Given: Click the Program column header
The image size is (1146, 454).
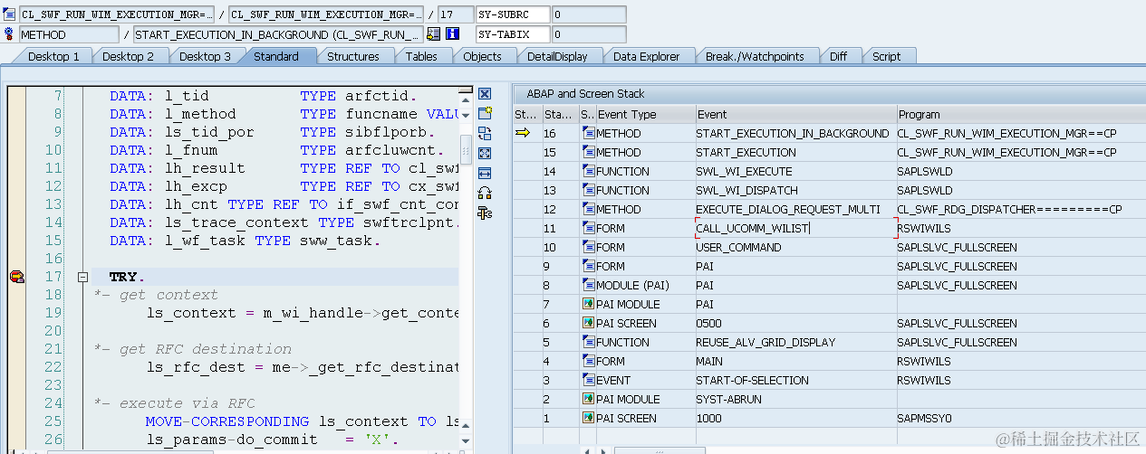Looking at the screenshot, I should (1021, 114).
